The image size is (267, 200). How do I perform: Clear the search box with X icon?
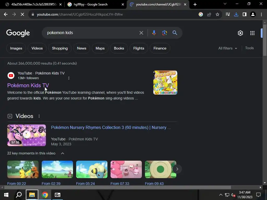click(141, 33)
